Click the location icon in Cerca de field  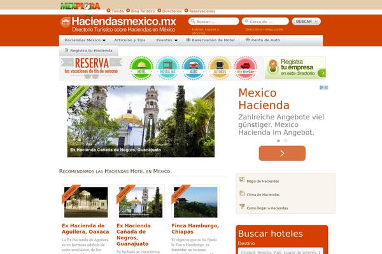tap(246, 21)
